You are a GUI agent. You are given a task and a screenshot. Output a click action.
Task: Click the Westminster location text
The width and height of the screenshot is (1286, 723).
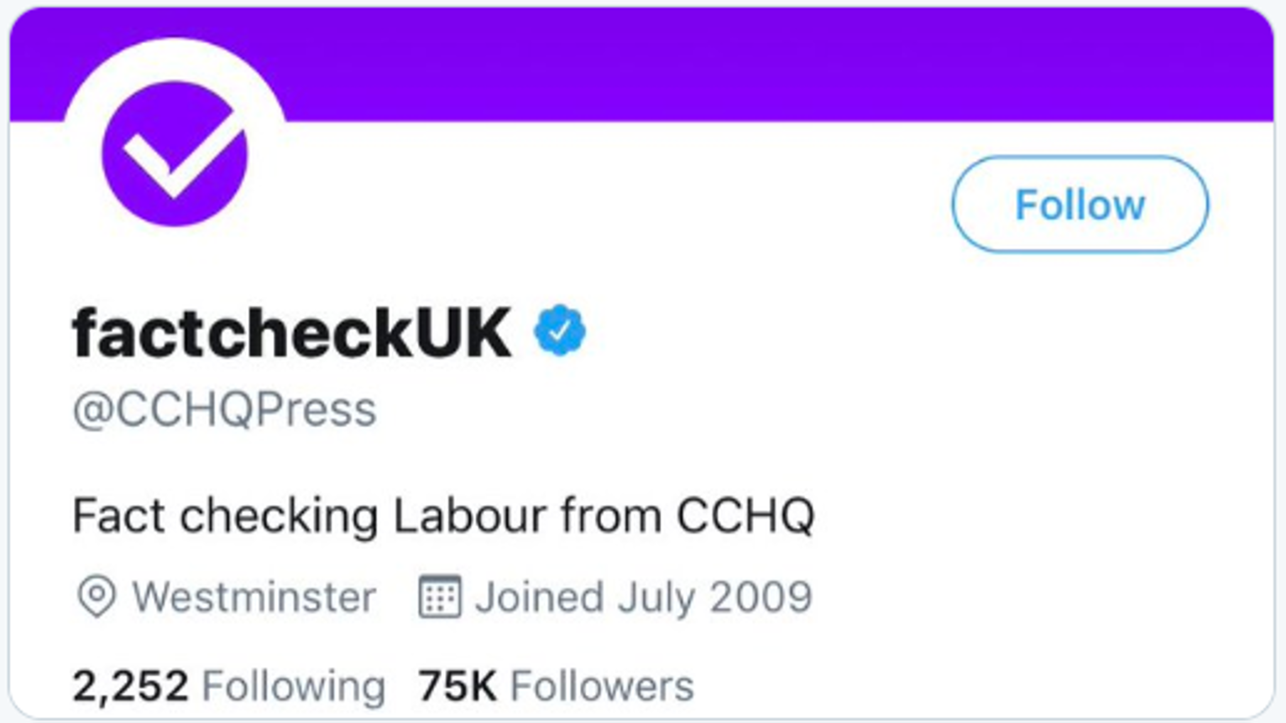(x=254, y=596)
